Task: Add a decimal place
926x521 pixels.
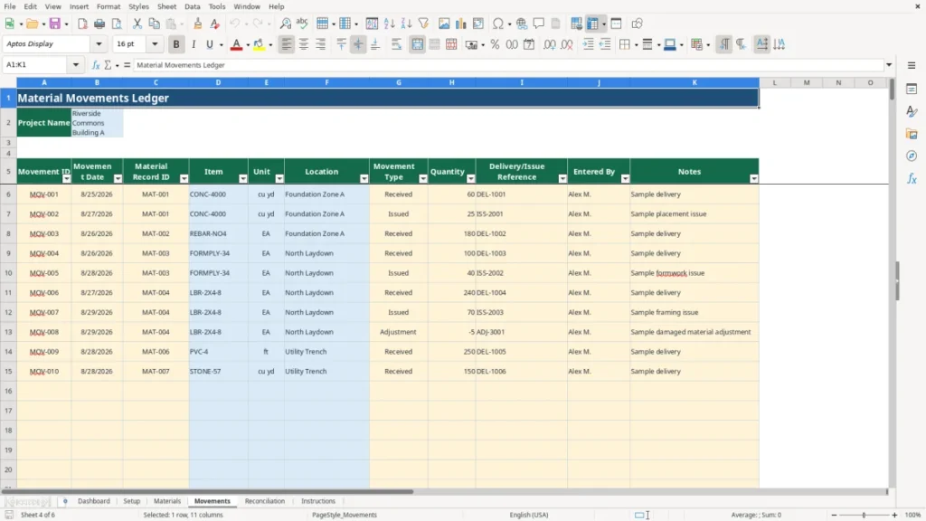Action: pos(550,44)
